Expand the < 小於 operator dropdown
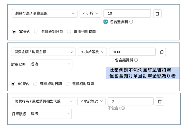 coord(90,14)
